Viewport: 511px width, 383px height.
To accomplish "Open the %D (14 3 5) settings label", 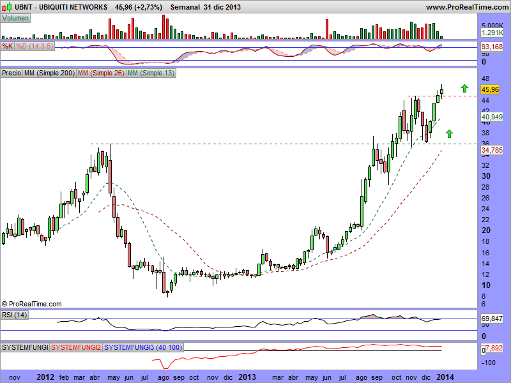I will [x=34, y=46].
